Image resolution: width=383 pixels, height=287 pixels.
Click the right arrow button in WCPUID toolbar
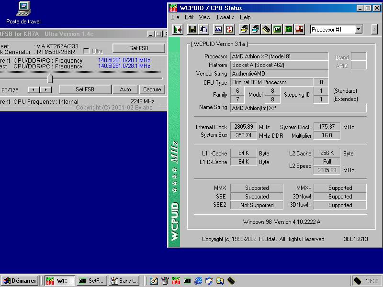point(374,30)
